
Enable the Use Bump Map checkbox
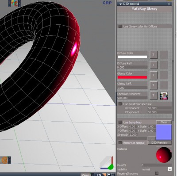[120, 122]
